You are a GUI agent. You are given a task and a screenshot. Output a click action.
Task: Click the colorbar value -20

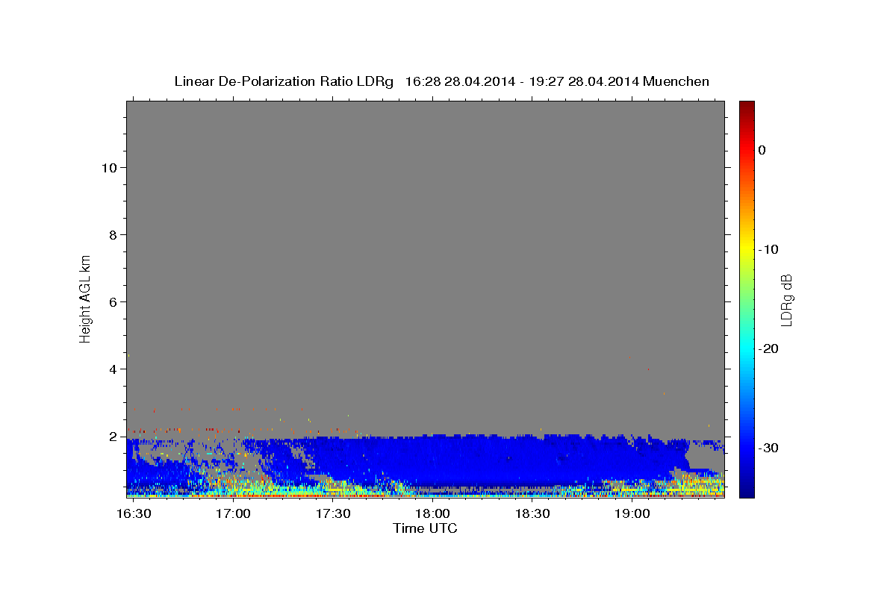(x=769, y=348)
